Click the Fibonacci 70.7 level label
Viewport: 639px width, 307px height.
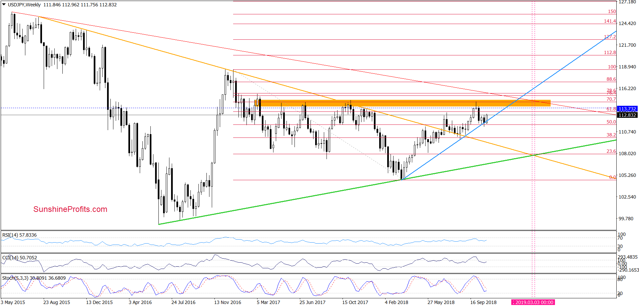coord(611,99)
